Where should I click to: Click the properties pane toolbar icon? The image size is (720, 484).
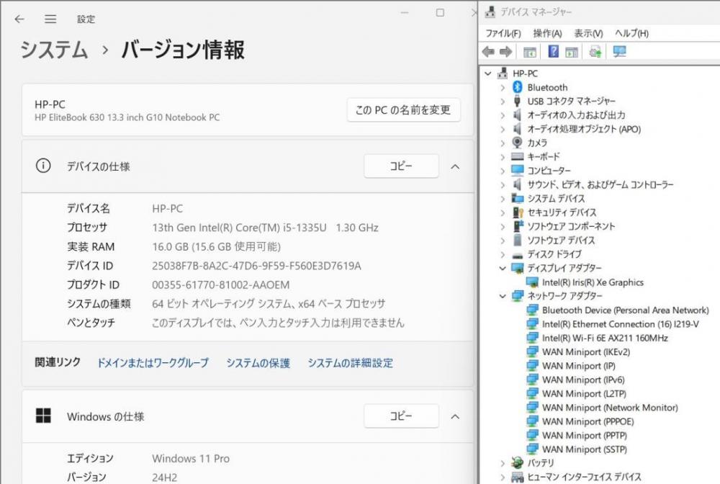click(571, 52)
